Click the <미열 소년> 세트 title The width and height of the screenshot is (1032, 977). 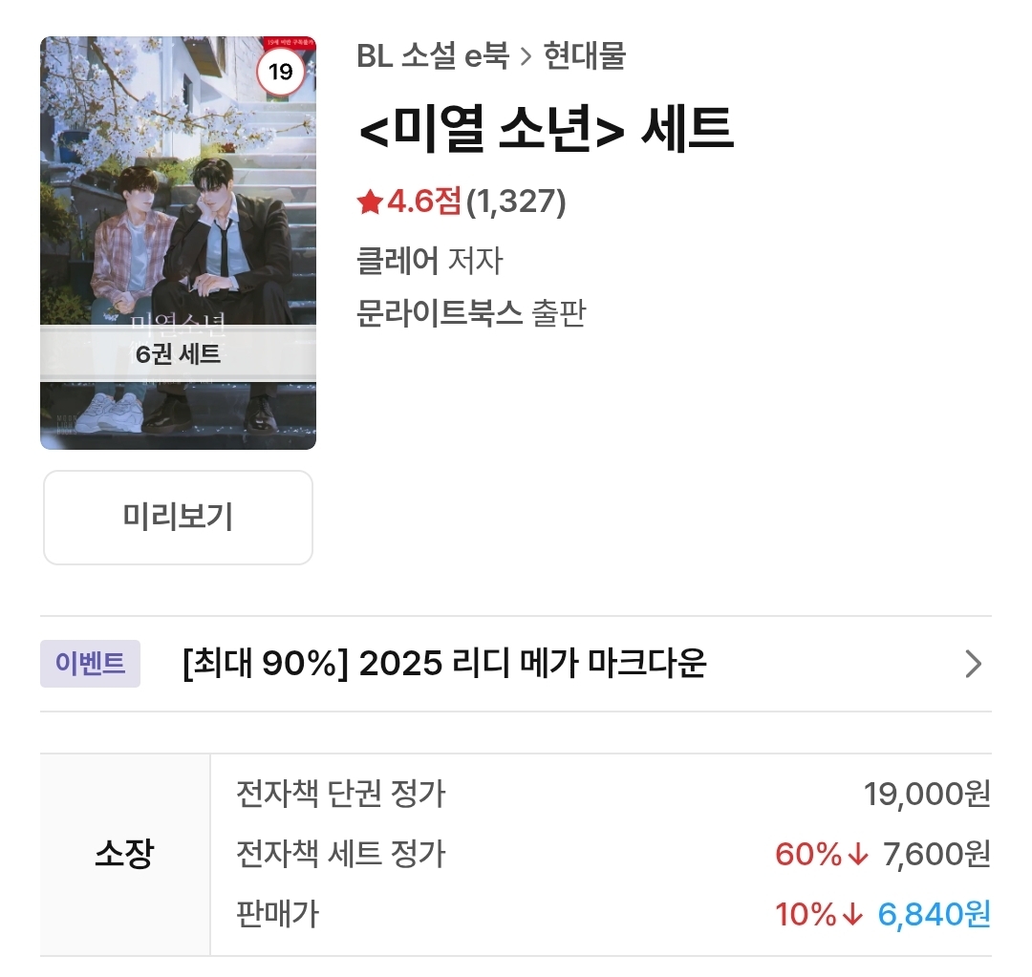click(546, 131)
